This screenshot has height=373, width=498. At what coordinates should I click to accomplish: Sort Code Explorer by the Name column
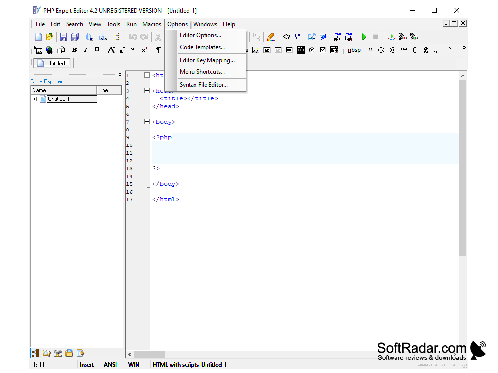64,90
